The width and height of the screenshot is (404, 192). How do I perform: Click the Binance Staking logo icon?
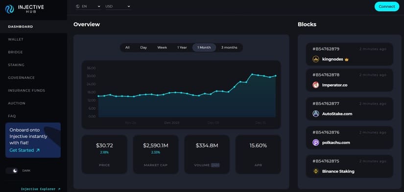316,171
